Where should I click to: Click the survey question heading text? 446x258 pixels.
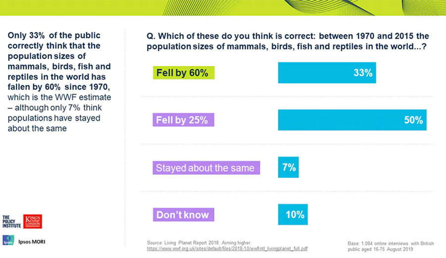(287, 42)
